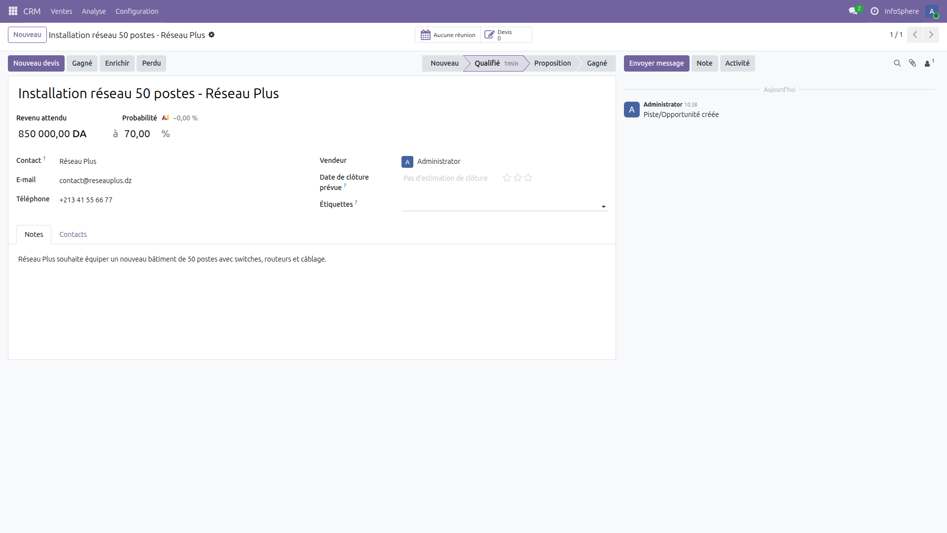
Task: Click the AI probability indicator
Action: (x=166, y=117)
